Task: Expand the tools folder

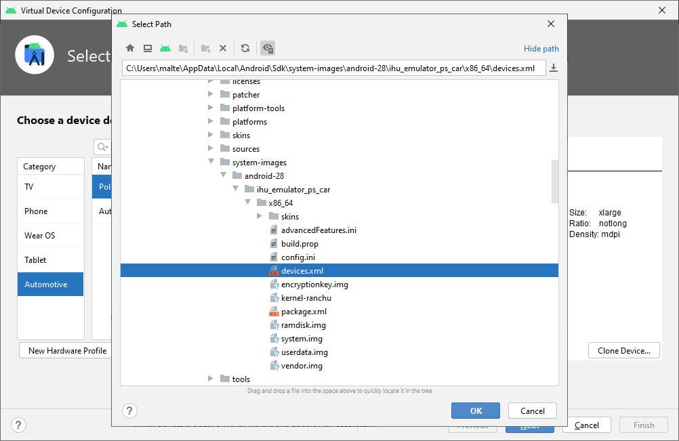Action: coord(211,378)
